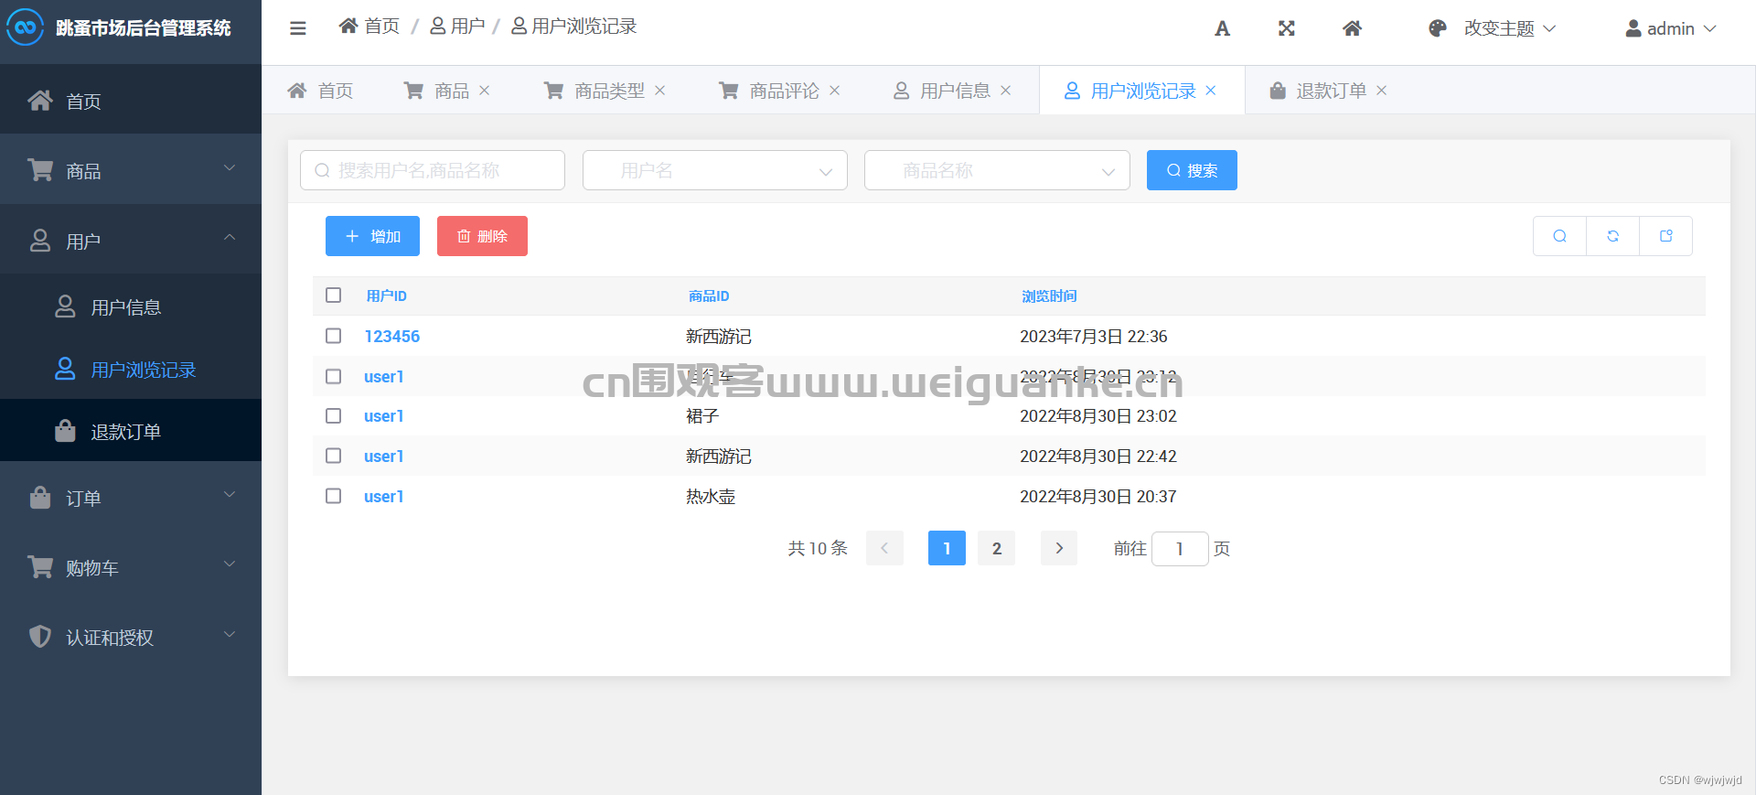Expand the 认证和授权 sidebar menu
Viewport: 1756px width, 795px height.
(x=131, y=636)
